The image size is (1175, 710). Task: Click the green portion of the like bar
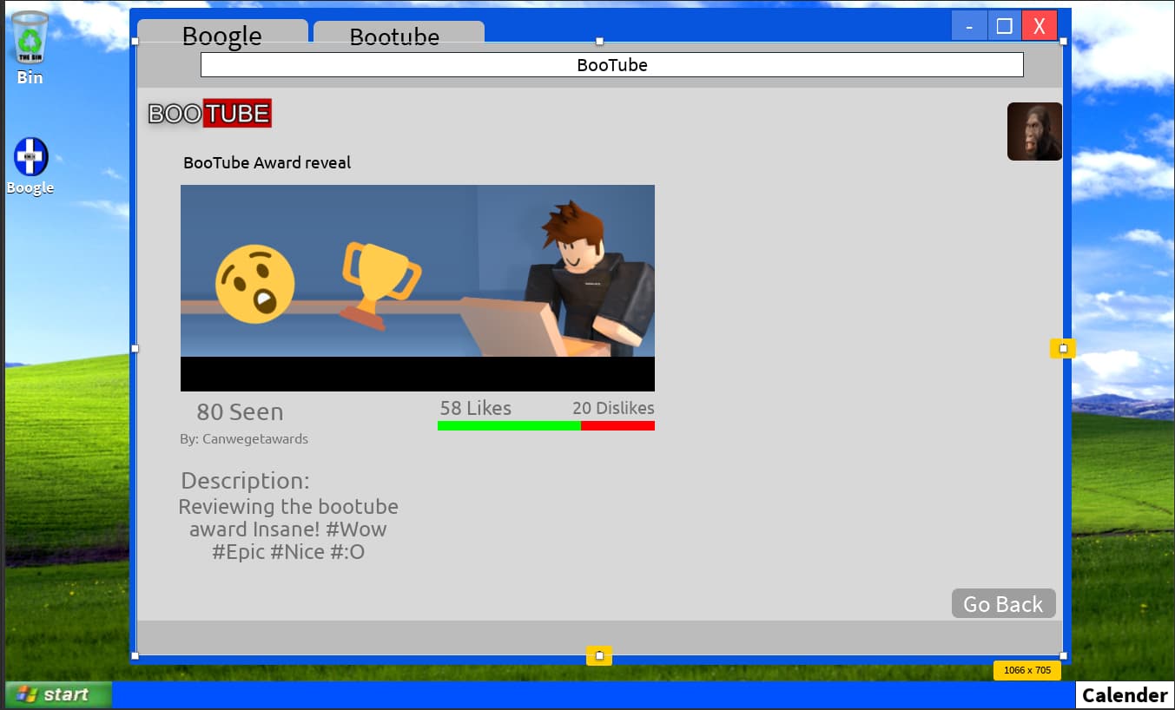click(509, 425)
